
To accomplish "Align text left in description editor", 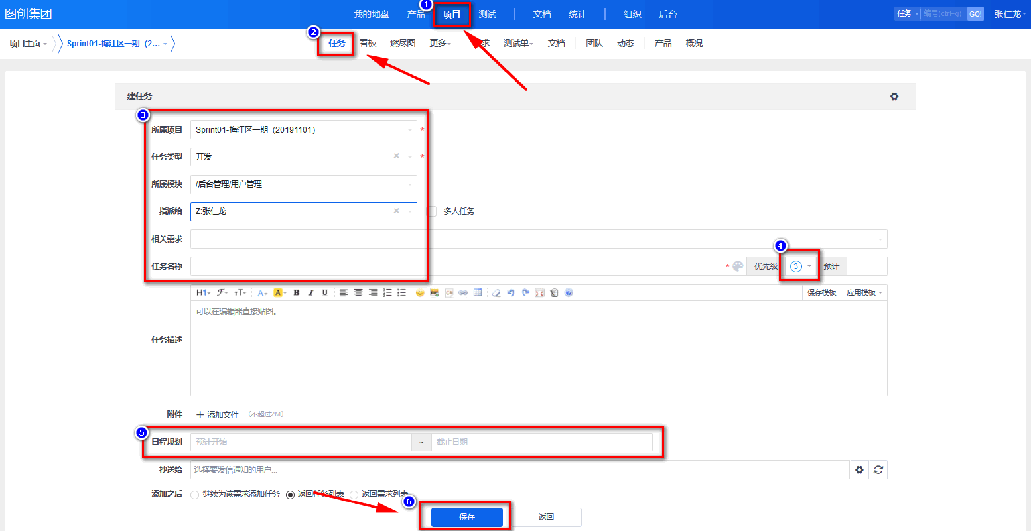I will point(344,292).
